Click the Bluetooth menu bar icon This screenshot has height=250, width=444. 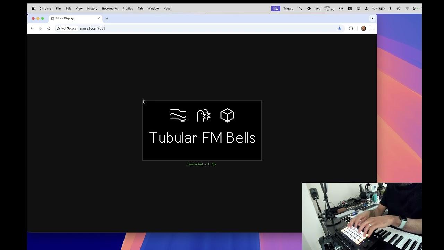390,8
